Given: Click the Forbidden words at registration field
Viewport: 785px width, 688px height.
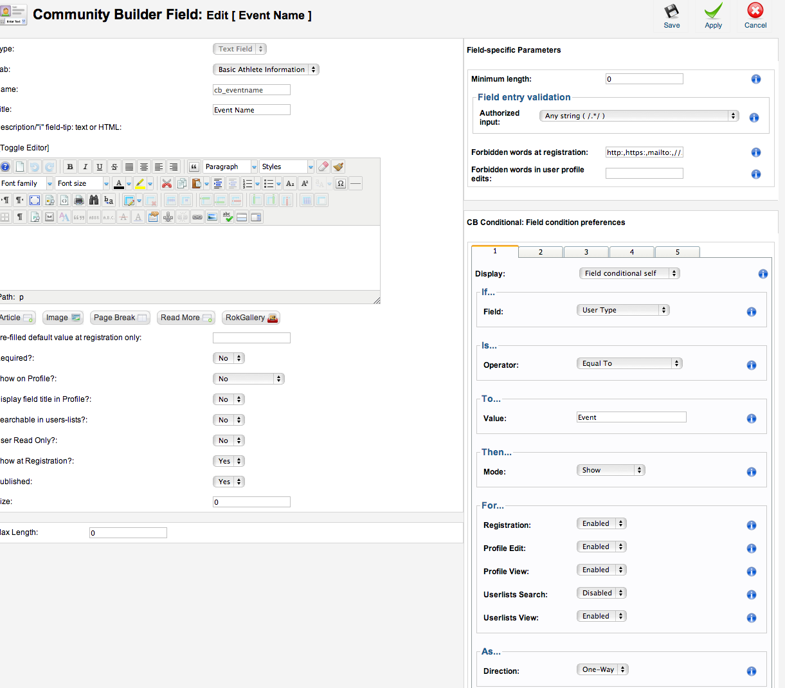Looking at the screenshot, I should (x=644, y=152).
